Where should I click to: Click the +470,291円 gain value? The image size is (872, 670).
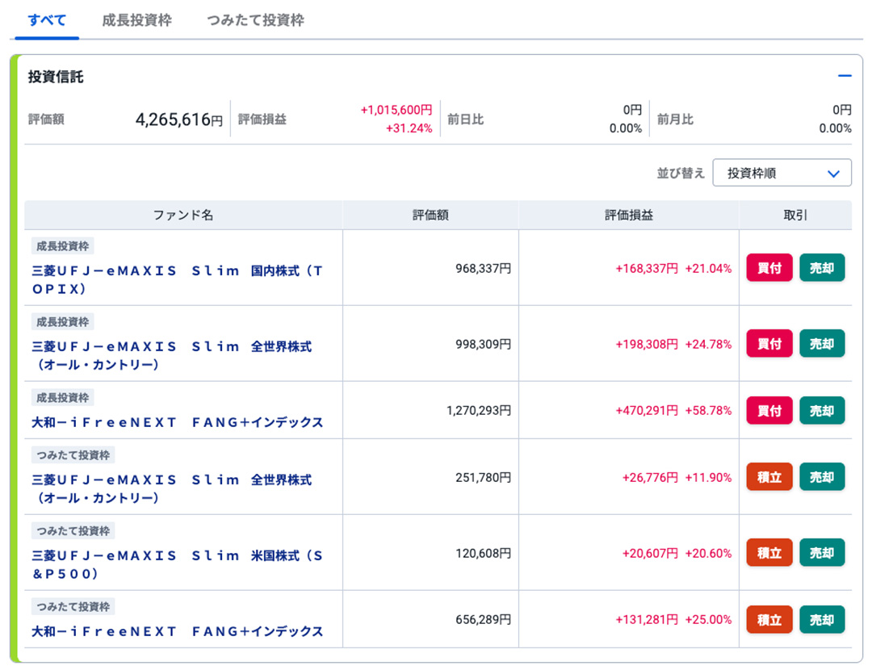(647, 410)
